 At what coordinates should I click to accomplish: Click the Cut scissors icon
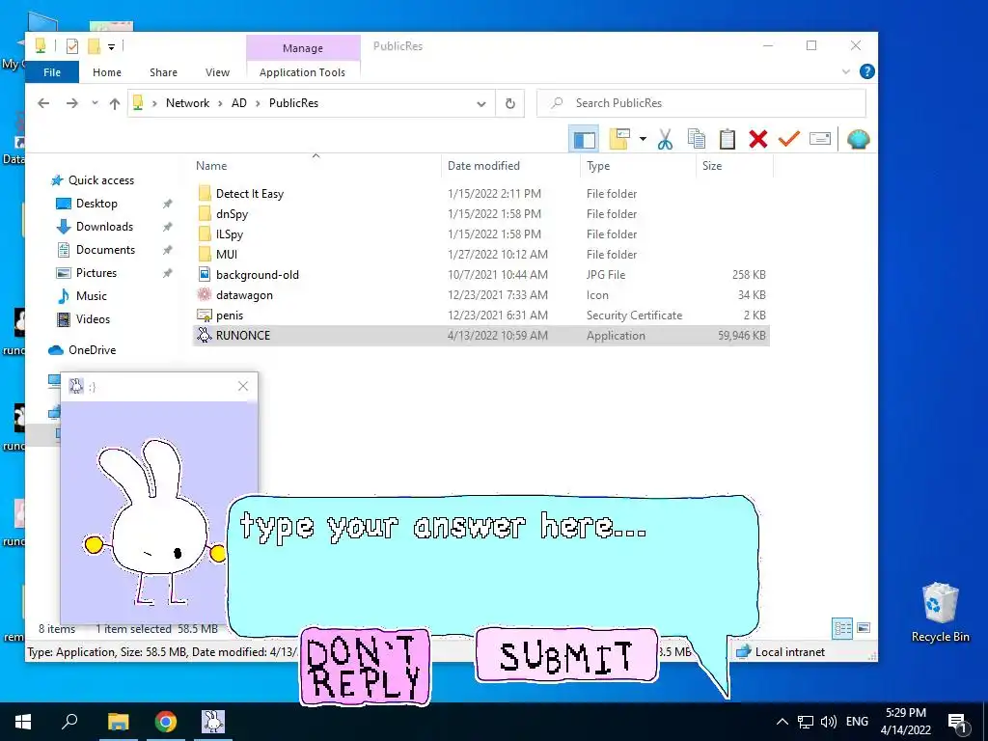665,139
